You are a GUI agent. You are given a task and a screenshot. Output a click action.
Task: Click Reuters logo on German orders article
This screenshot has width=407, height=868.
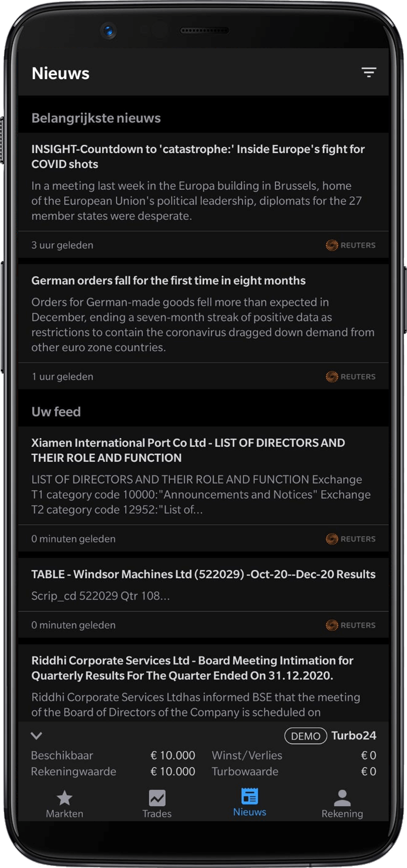pos(351,377)
